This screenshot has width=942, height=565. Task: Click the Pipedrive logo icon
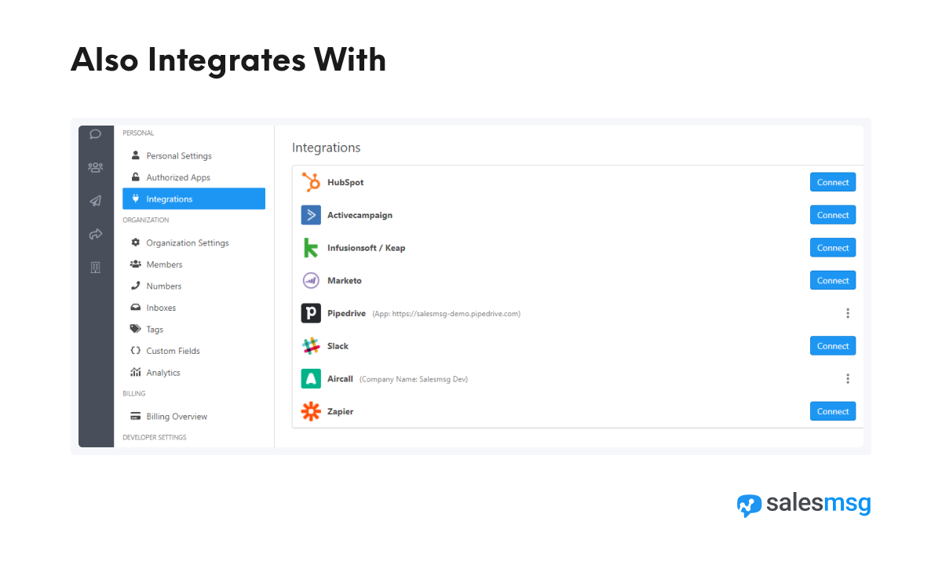pos(311,313)
